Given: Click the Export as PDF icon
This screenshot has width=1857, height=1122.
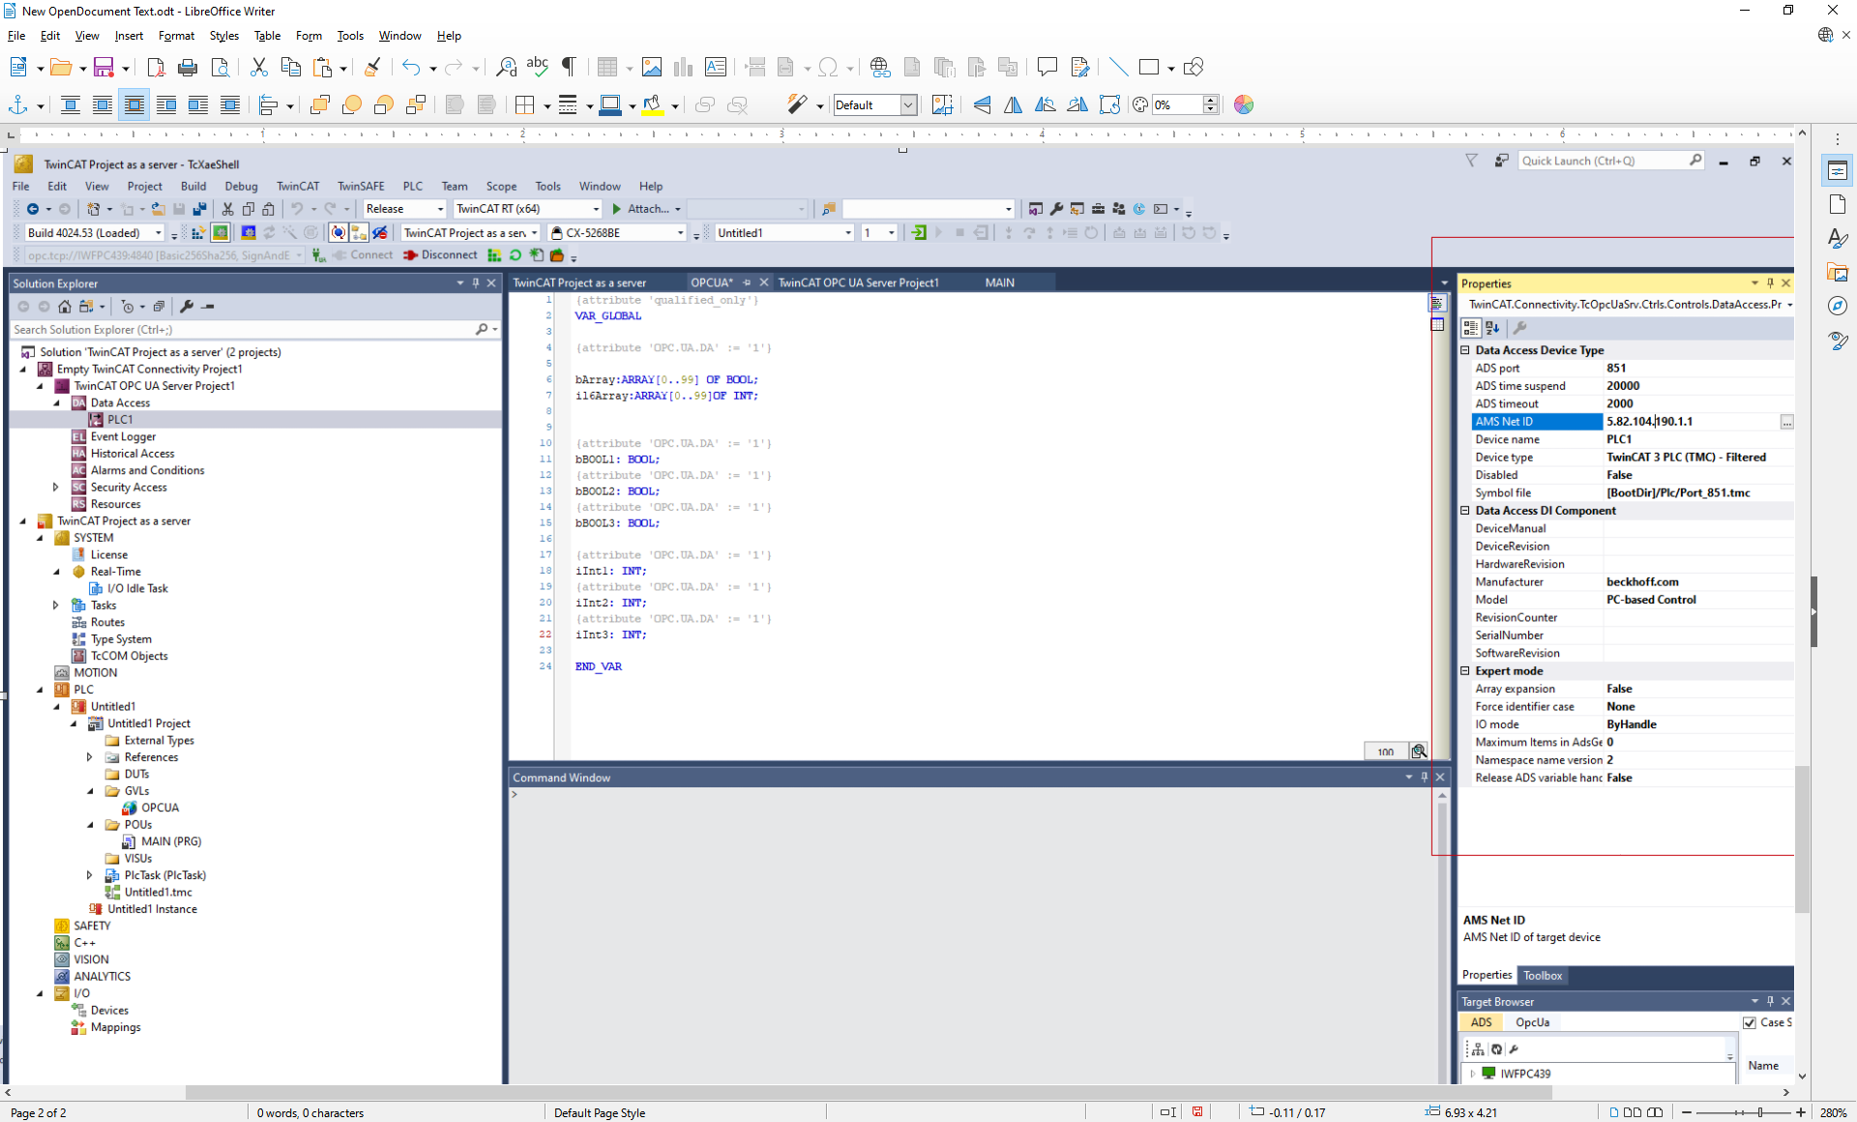Looking at the screenshot, I should (156, 67).
